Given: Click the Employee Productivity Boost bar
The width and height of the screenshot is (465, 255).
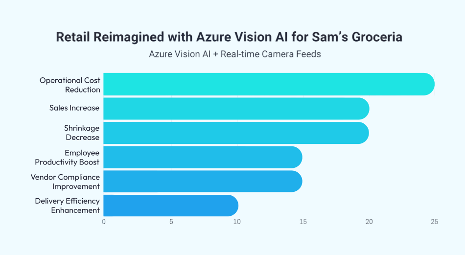Looking at the screenshot, I should click(x=203, y=157).
